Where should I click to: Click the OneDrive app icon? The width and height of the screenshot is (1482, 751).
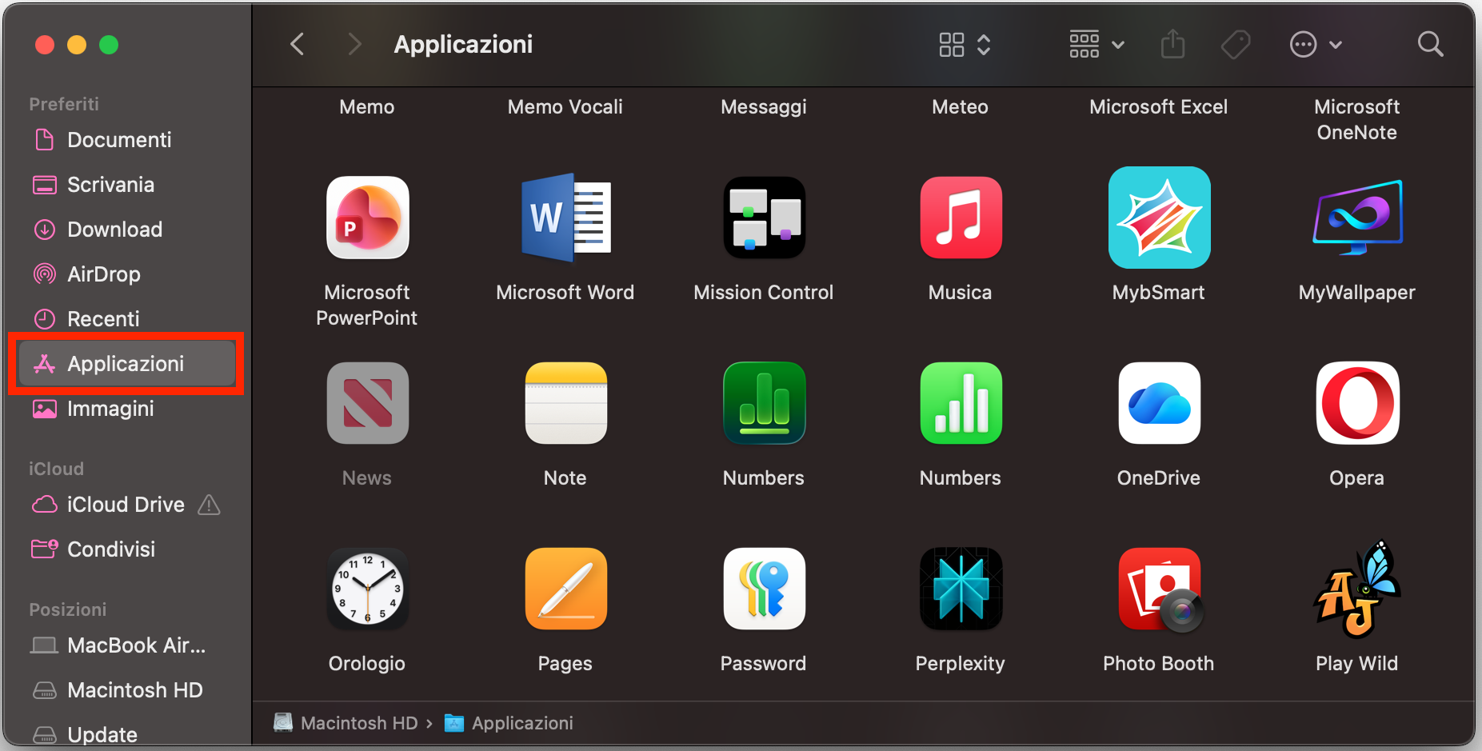[x=1159, y=403]
